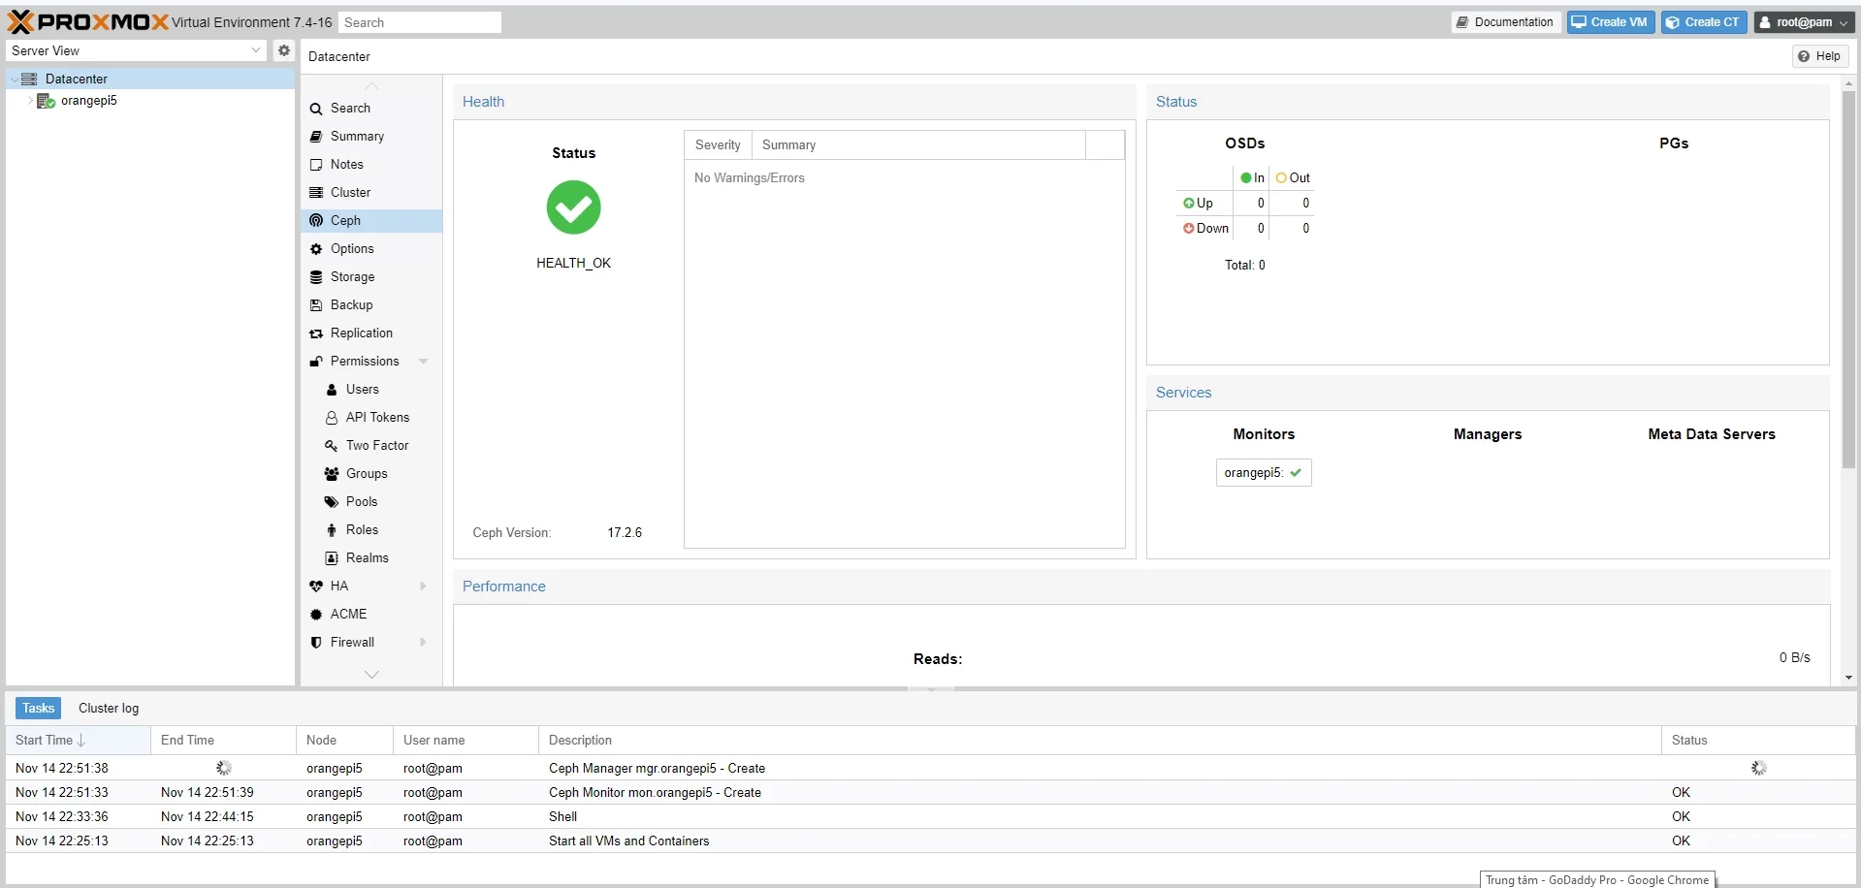The width and height of the screenshot is (1861, 888).
Task: Click the Create VM button
Action: (x=1610, y=22)
